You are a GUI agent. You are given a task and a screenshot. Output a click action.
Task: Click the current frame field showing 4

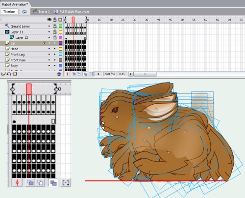98,74
